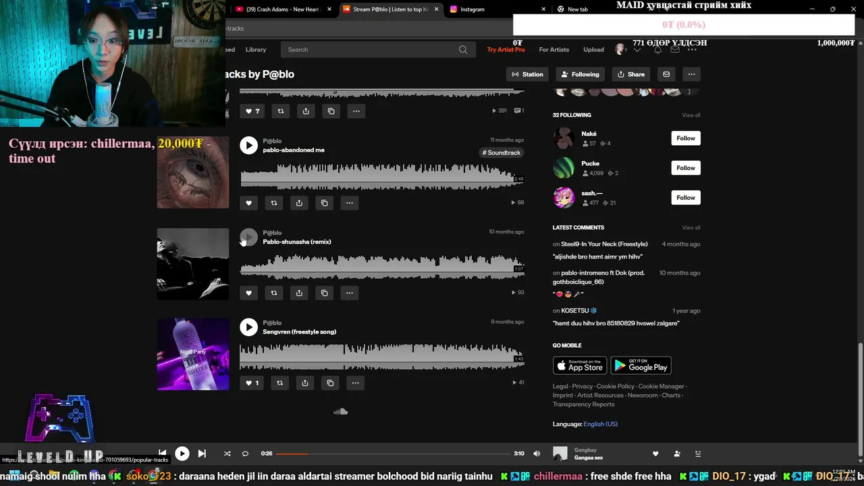Follow Naké
This screenshot has height=486, width=864.
686,138
